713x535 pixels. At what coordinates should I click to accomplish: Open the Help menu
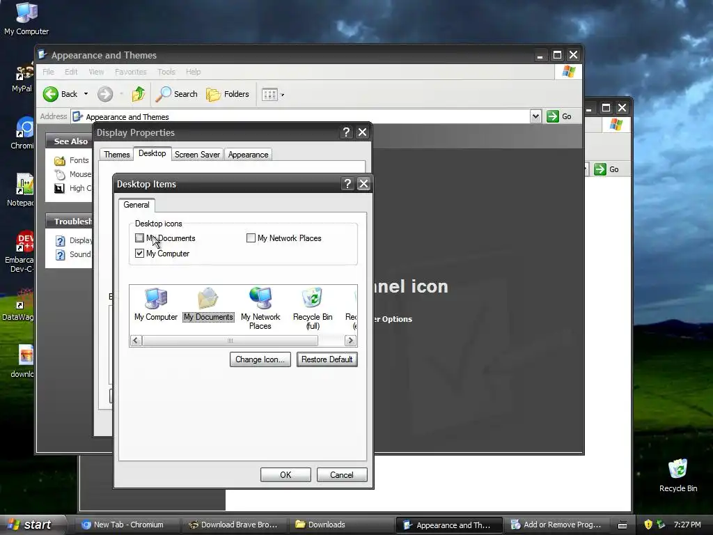[x=194, y=72]
